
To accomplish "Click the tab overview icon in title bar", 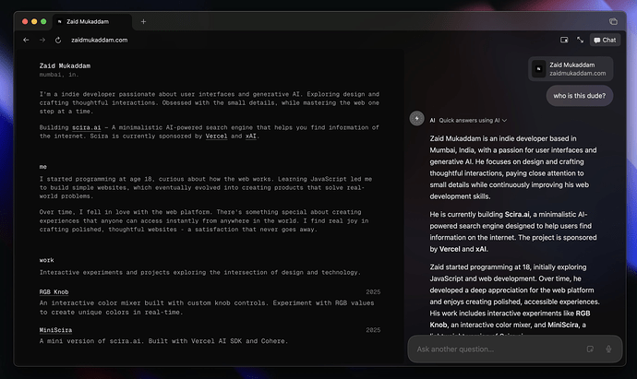I will pos(613,21).
